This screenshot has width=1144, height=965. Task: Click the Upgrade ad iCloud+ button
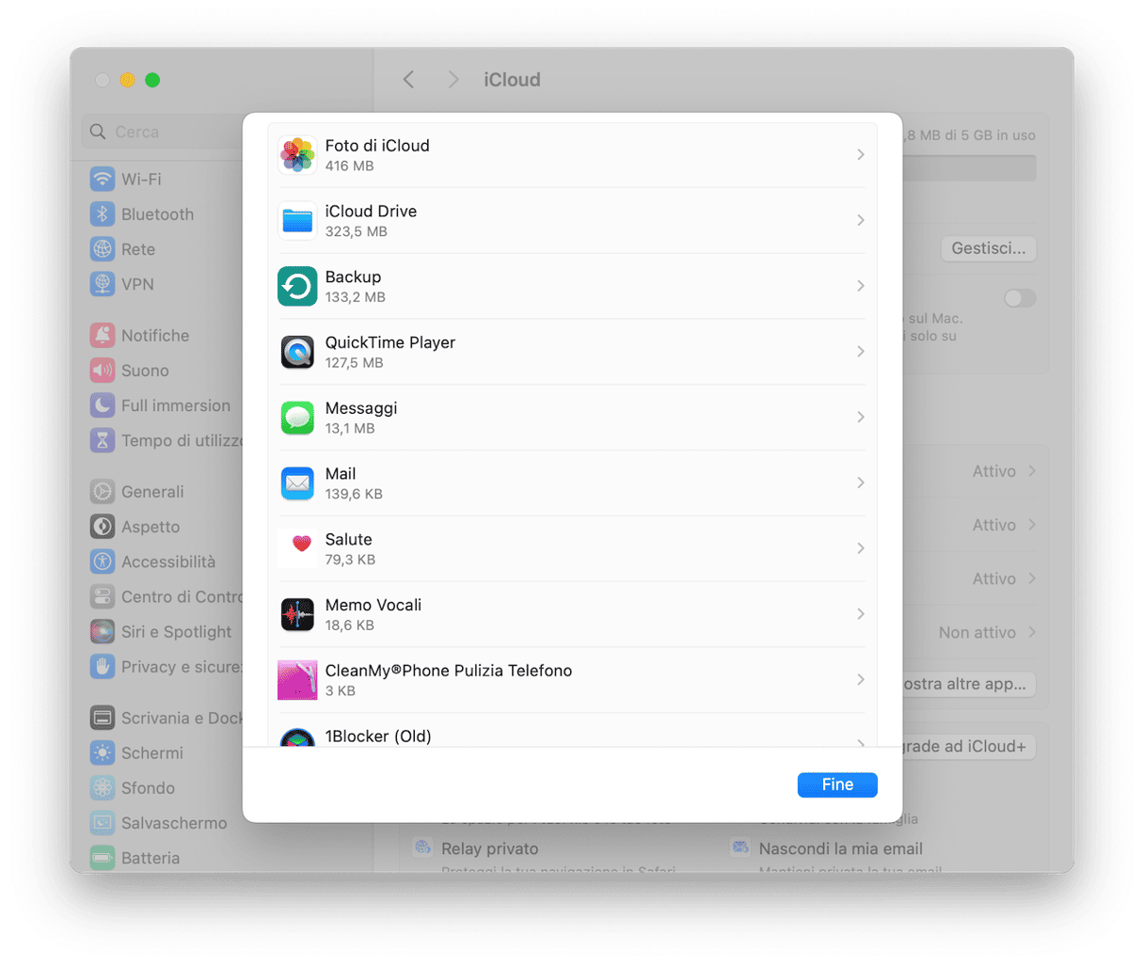969,747
